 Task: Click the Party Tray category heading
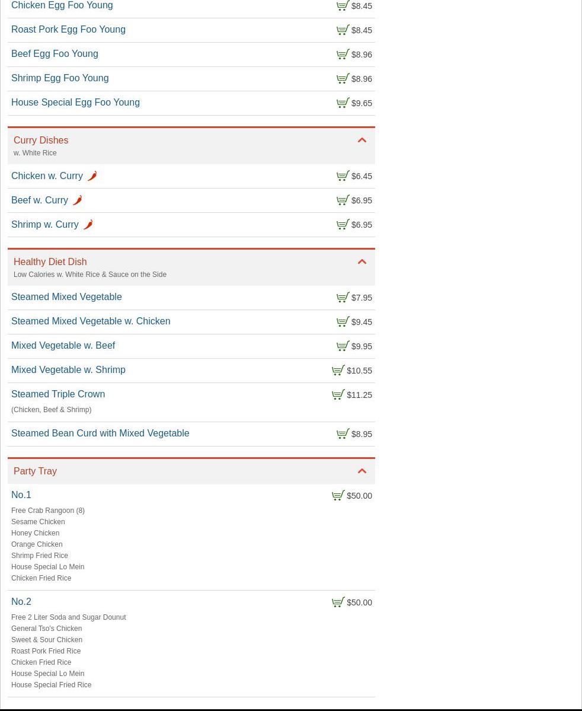point(35,471)
